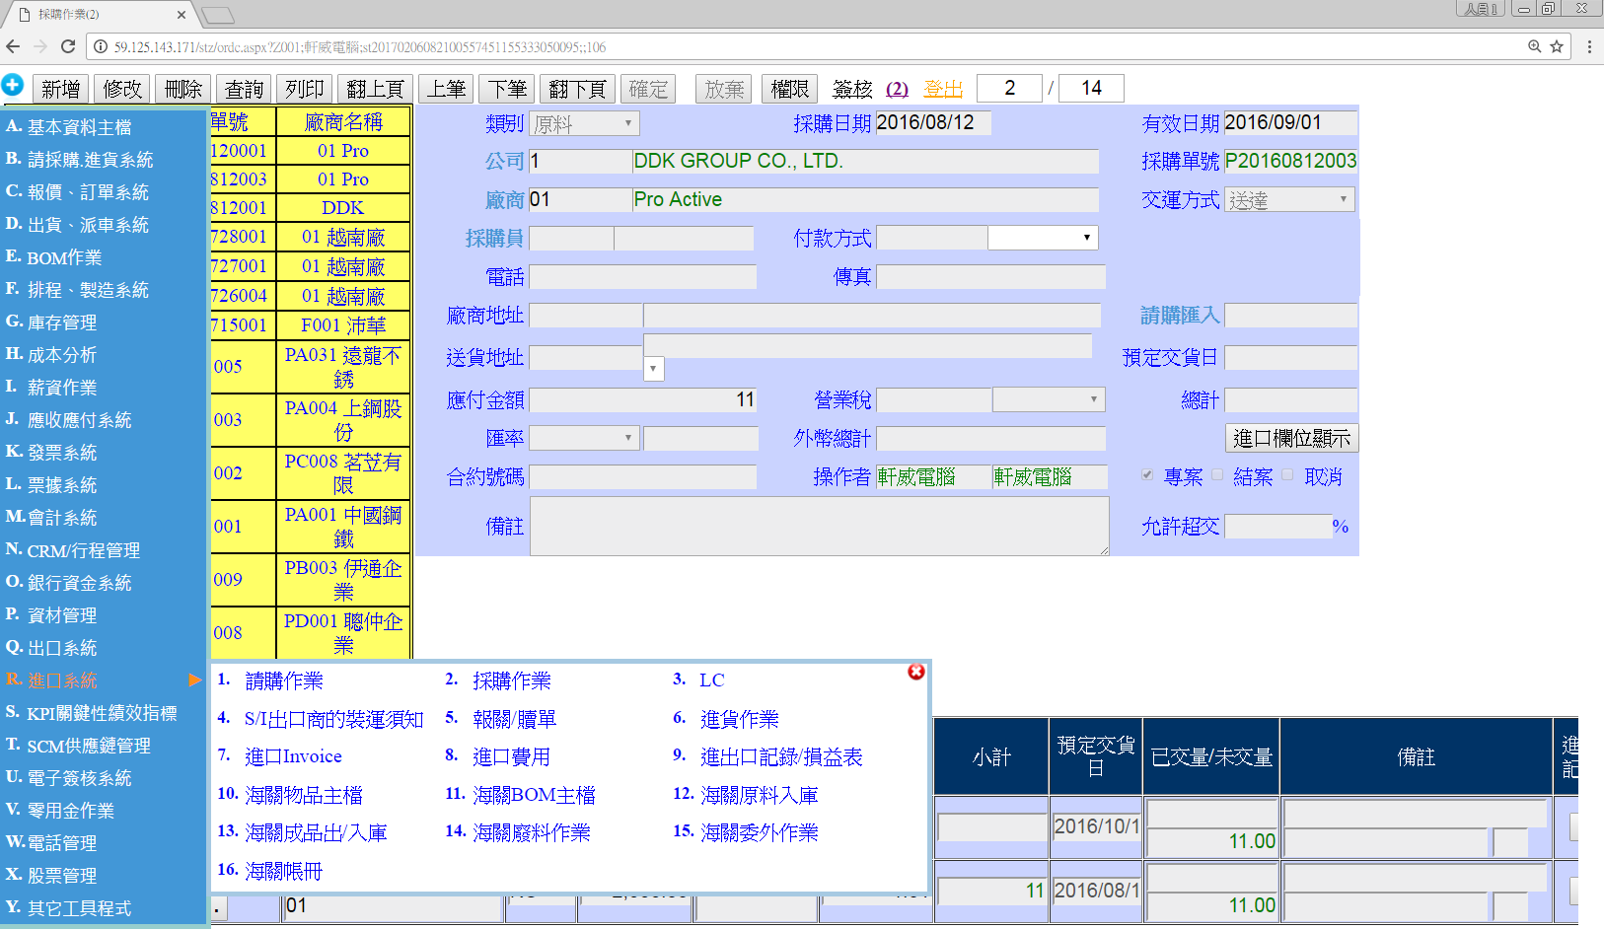The width and height of the screenshot is (1604, 930).
Task: Open the 匯率 currency dropdown
Action: [x=585, y=438]
